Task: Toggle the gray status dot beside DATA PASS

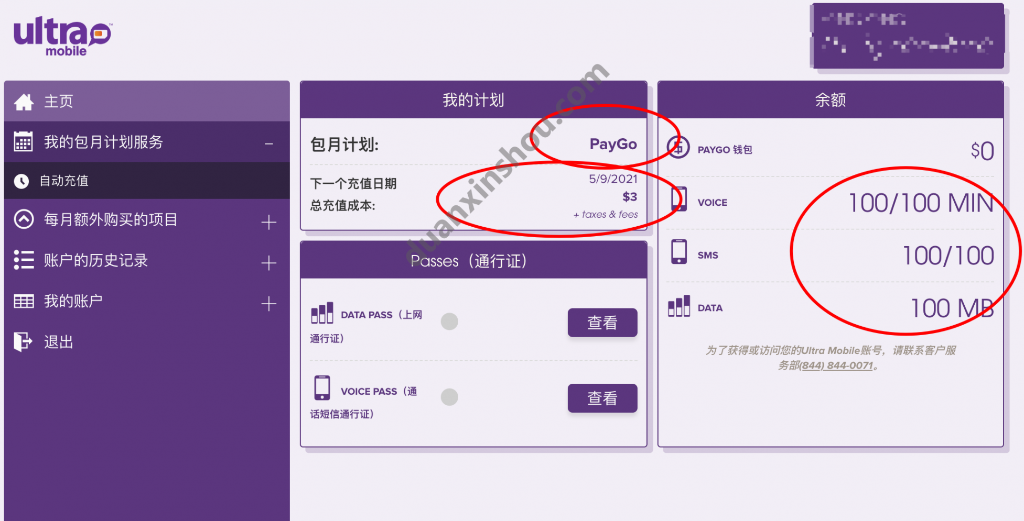Action: point(449,321)
